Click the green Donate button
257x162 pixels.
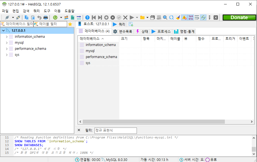click(x=239, y=18)
